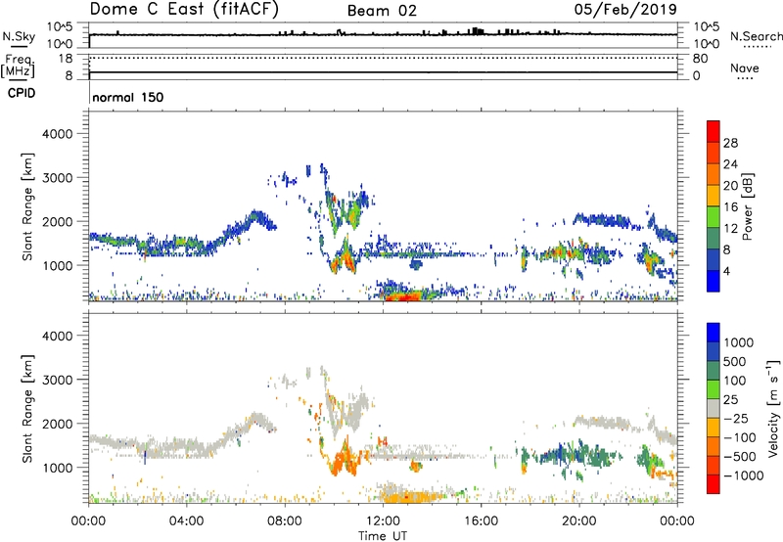This screenshot has width=783, height=542.
Task: Click the "4000" tick of the power panel
Action: pyautogui.click(x=58, y=134)
